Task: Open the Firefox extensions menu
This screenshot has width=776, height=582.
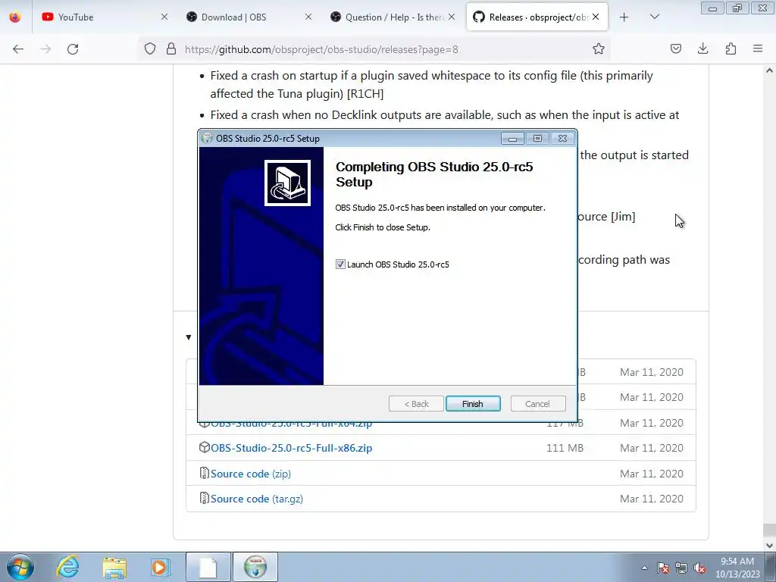Action: coord(731,49)
